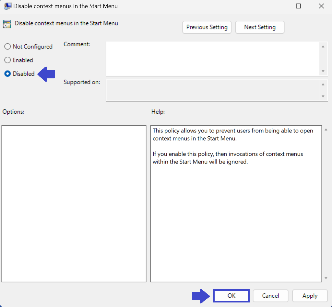Click the Supported on scroll down arrow

click(323, 96)
